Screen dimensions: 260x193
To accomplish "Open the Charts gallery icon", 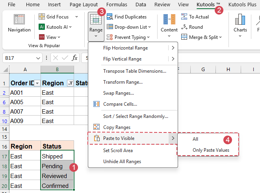I will click(240, 19).
